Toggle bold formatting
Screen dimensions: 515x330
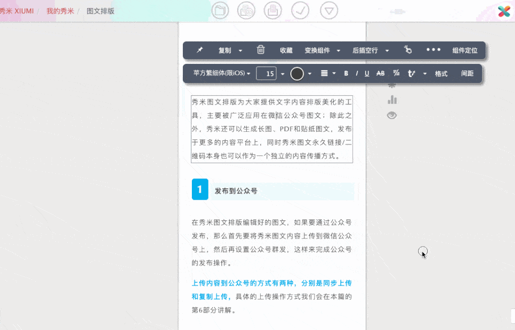pyautogui.click(x=346, y=73)
